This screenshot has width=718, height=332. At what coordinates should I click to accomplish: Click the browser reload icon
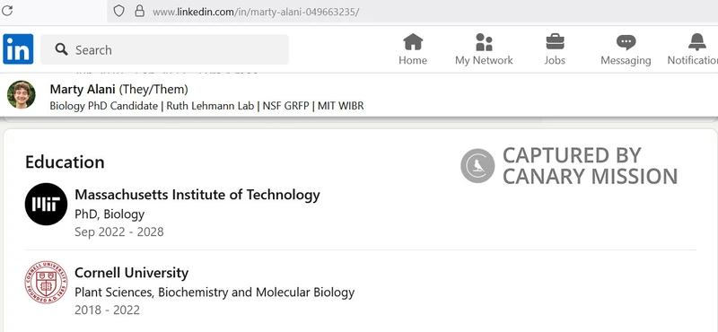pos(7,11)
